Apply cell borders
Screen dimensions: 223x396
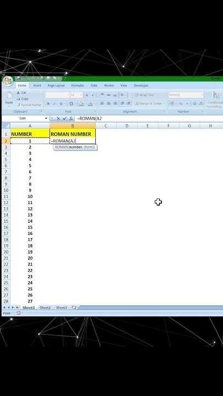tap(71, 103)
